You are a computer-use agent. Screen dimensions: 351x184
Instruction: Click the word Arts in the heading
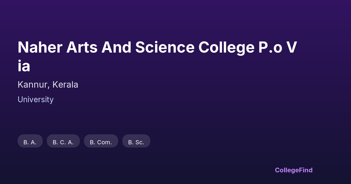[82, 48]
